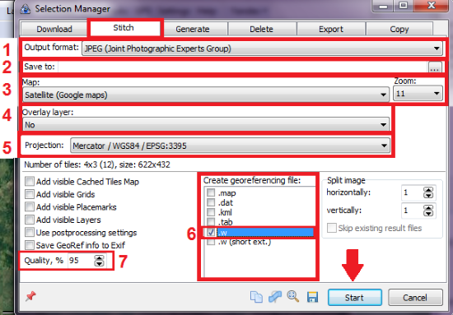Open the Output format dropdown
The height and width of the screenshot is (315, 453).
pyautogui.click(x=262, y=49)
